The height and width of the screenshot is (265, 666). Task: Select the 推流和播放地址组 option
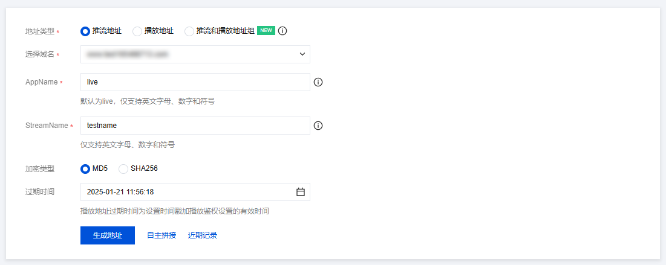[189, 31]
